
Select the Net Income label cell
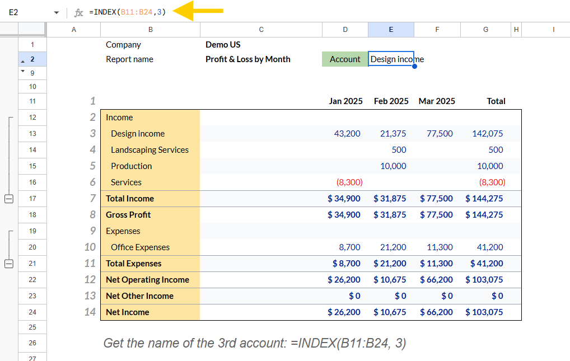point(150,312)
